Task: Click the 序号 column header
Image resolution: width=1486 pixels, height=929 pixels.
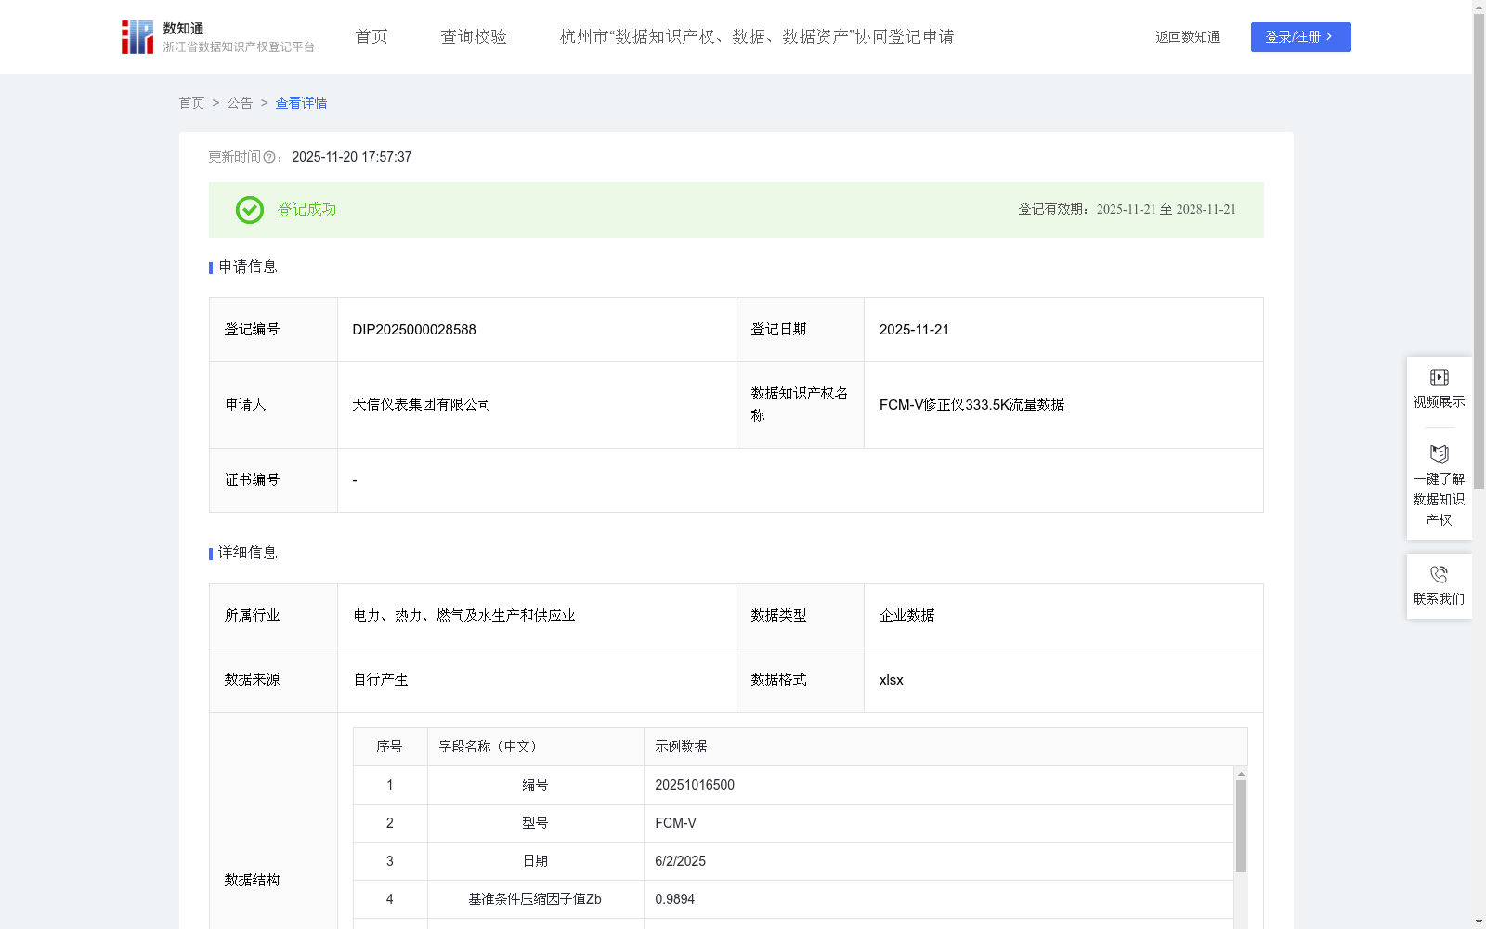Action: point(389,747)
